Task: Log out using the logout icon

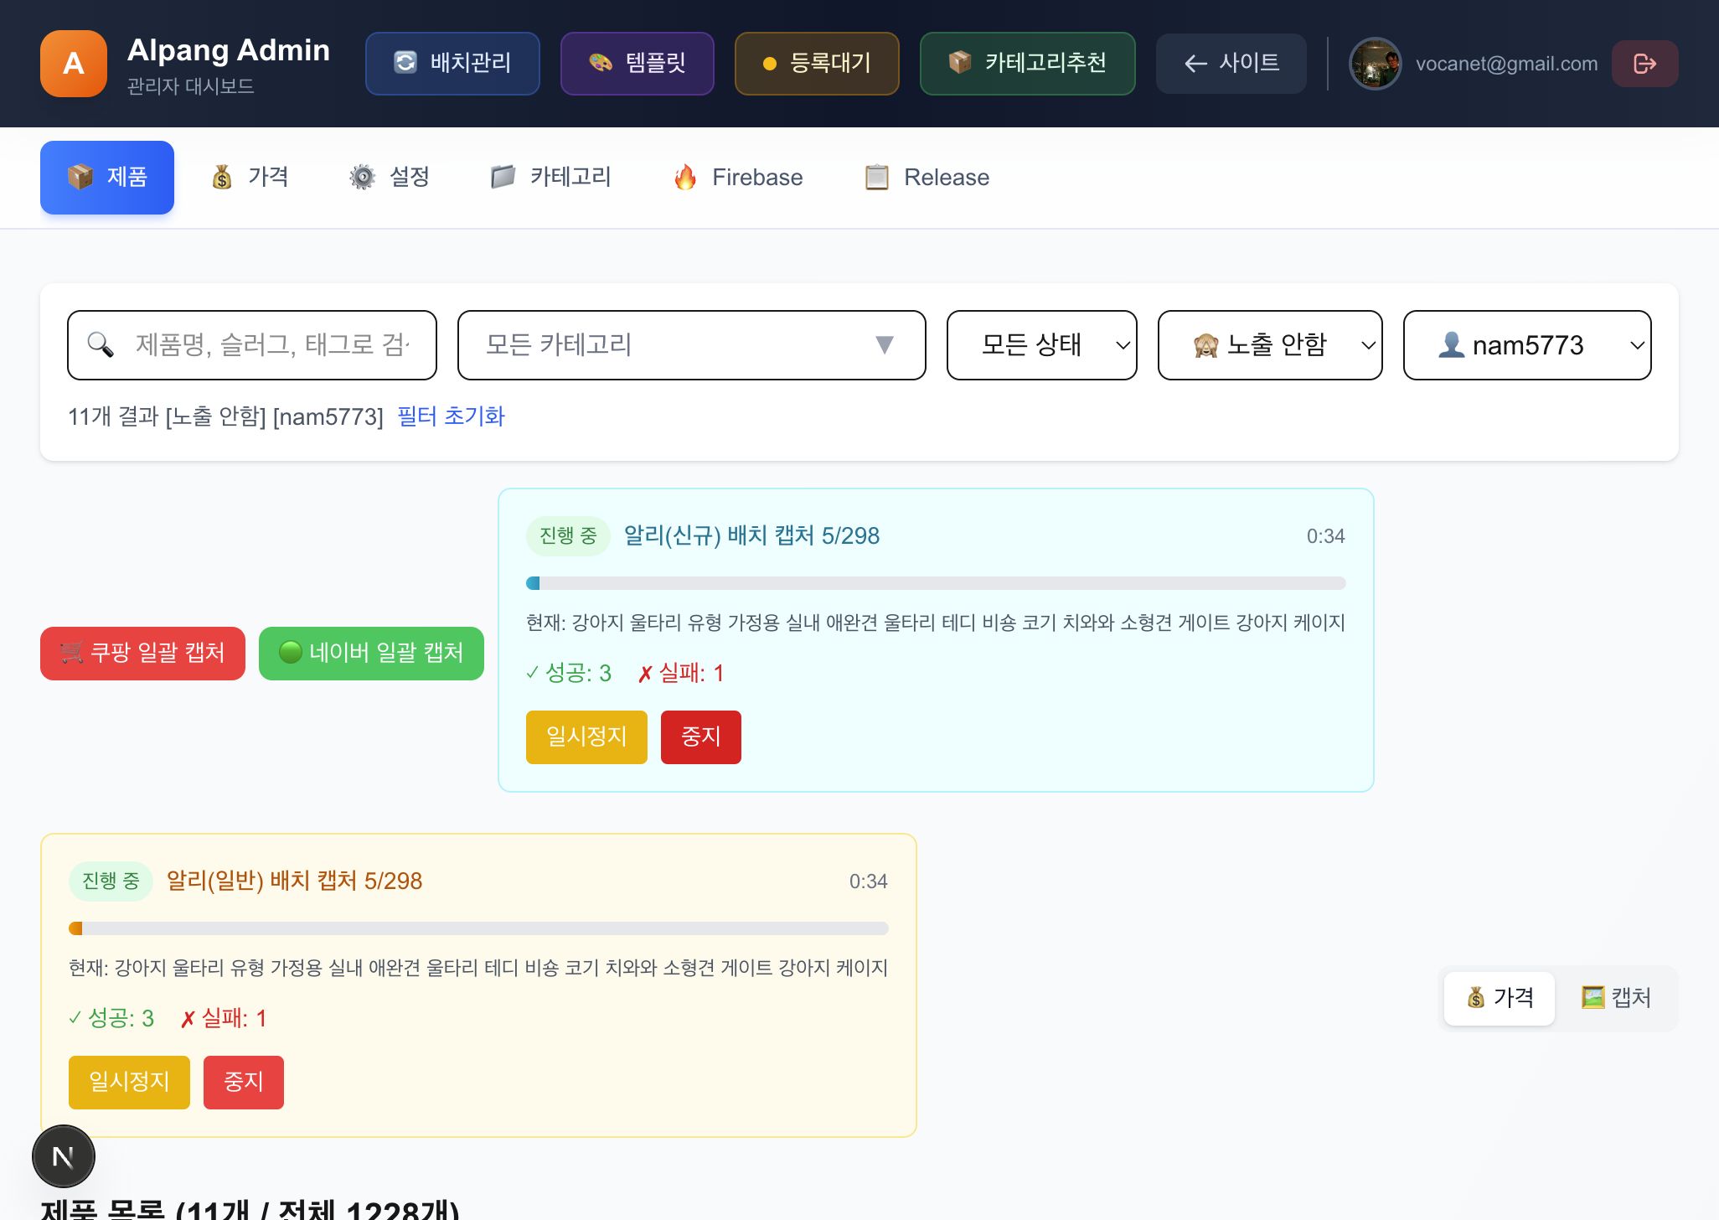Action: [x=1644, y=63]
